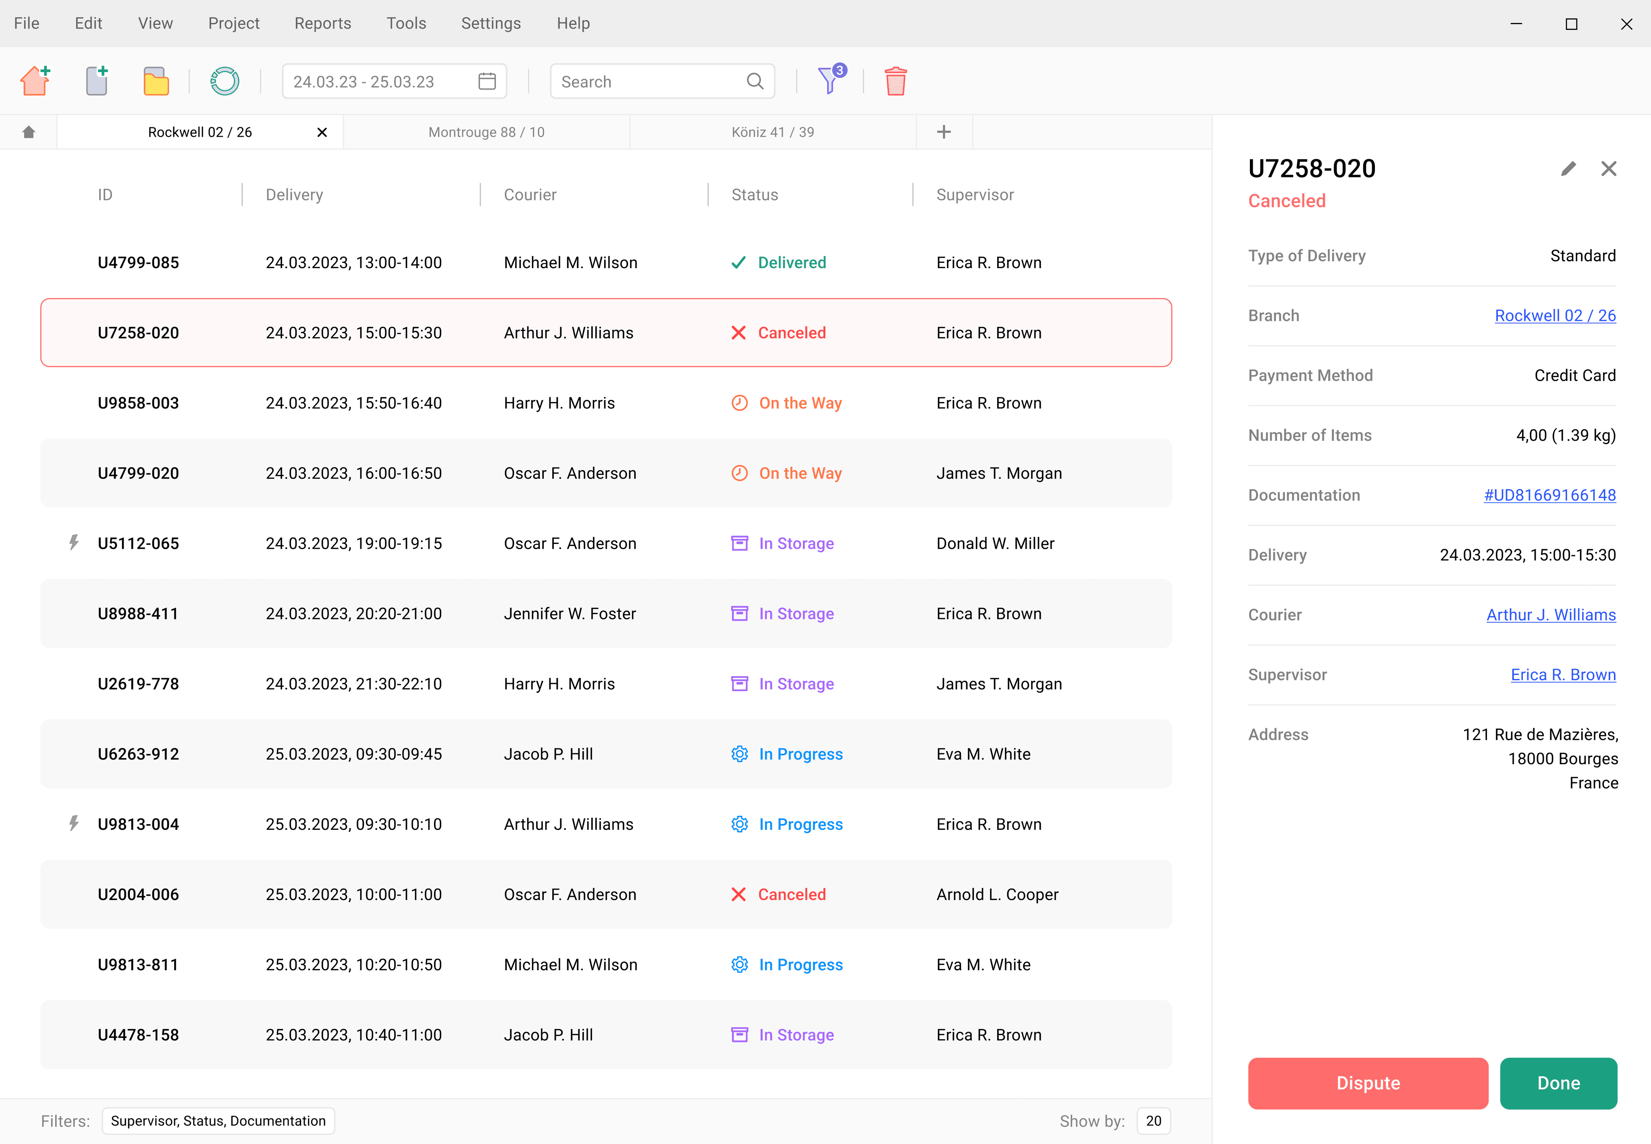Click the gear icon on U9813-811 row
Screen dimensions: 1651x1144
coord(740,965)
